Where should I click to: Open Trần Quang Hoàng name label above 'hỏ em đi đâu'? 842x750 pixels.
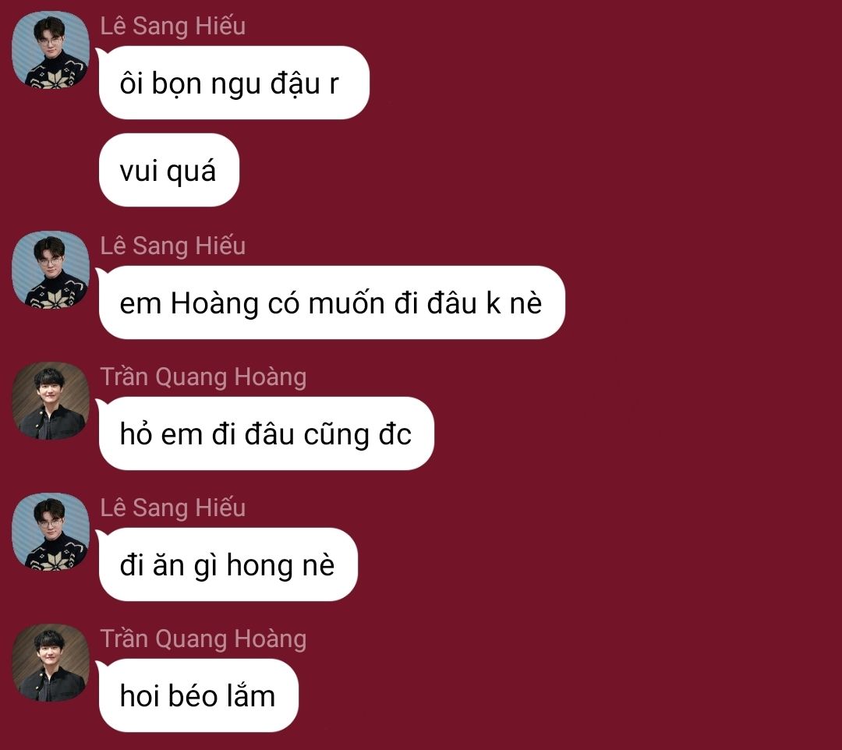[203, 377]
